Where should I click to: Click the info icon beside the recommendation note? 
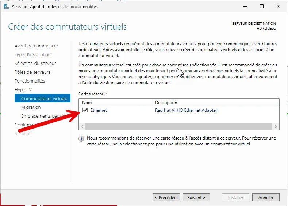click(x=81, y=139)
